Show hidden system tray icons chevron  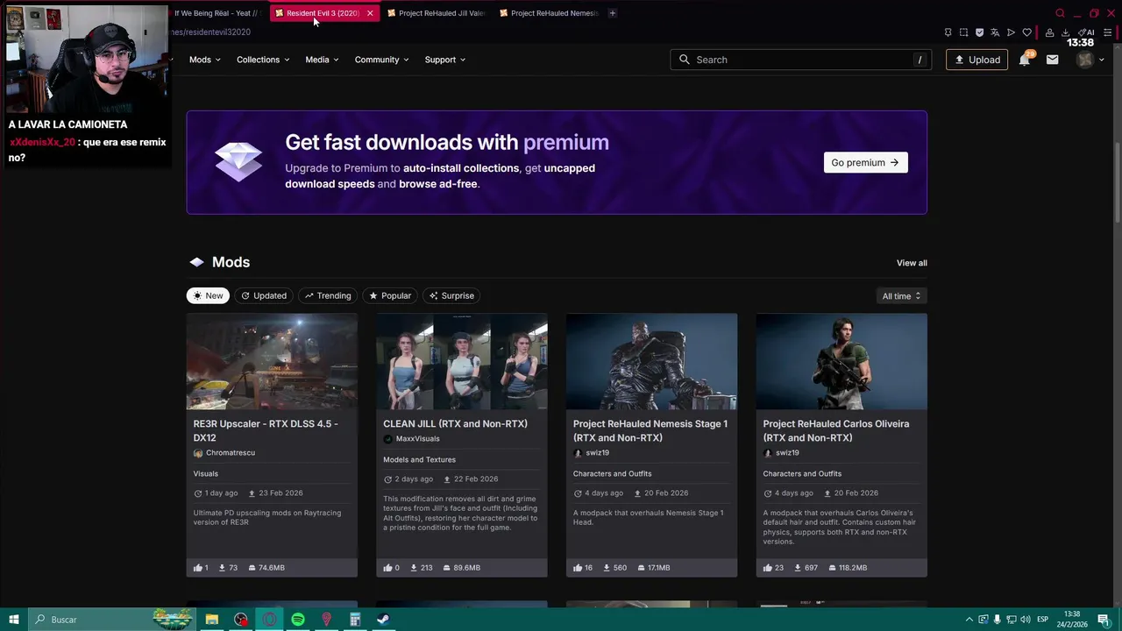(x=969, y=620)
